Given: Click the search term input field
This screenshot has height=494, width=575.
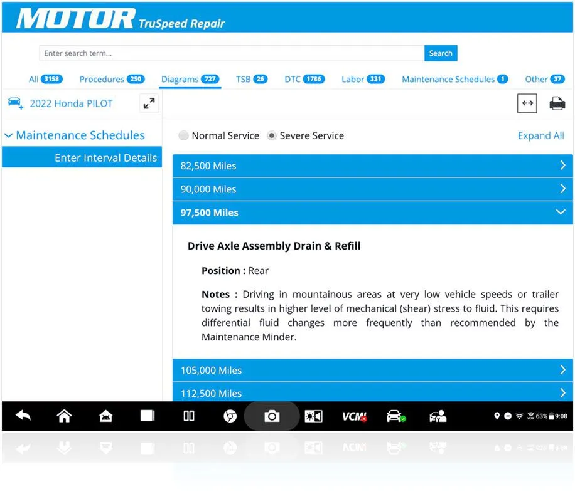Looking at the screenshot, I should point(232,53).
